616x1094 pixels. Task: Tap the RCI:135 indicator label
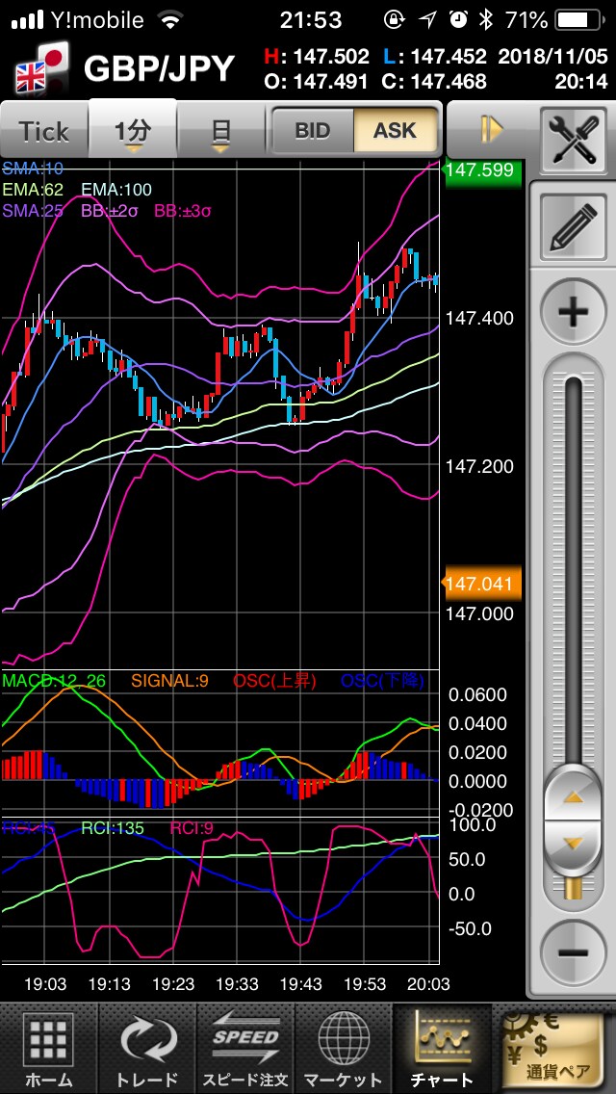click(x=113, y=828)
